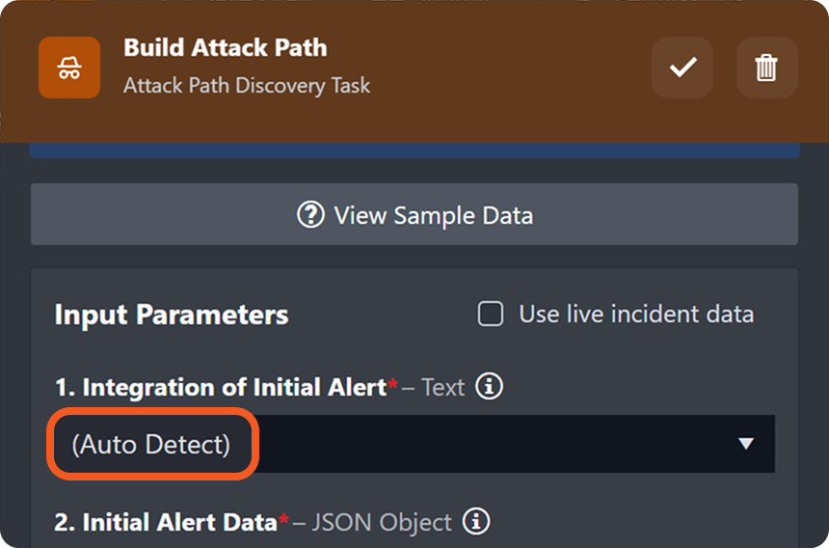Image resolution: width=829 pixels, height=549 pixels.
Task: Click the "JSON Object" type label
Action: (385, 522)
